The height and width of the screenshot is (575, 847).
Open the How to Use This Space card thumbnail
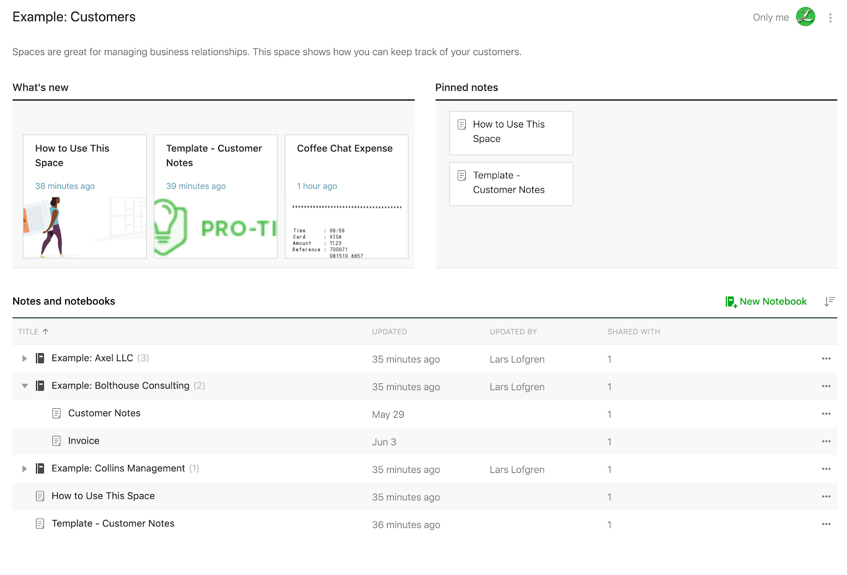coord(85,227)
